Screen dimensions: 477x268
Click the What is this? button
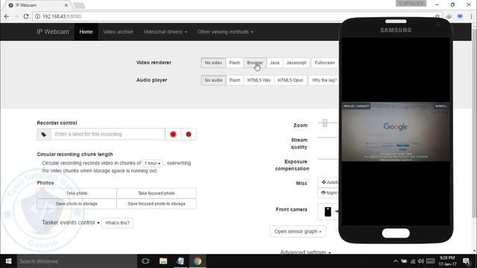click(x=117, y=223)
